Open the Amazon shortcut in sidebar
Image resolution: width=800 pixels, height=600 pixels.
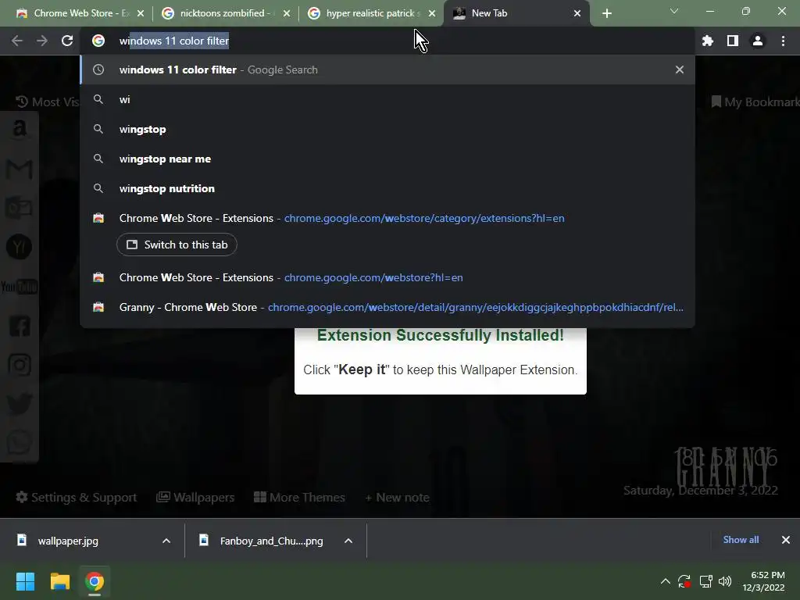tap(20, 129)
